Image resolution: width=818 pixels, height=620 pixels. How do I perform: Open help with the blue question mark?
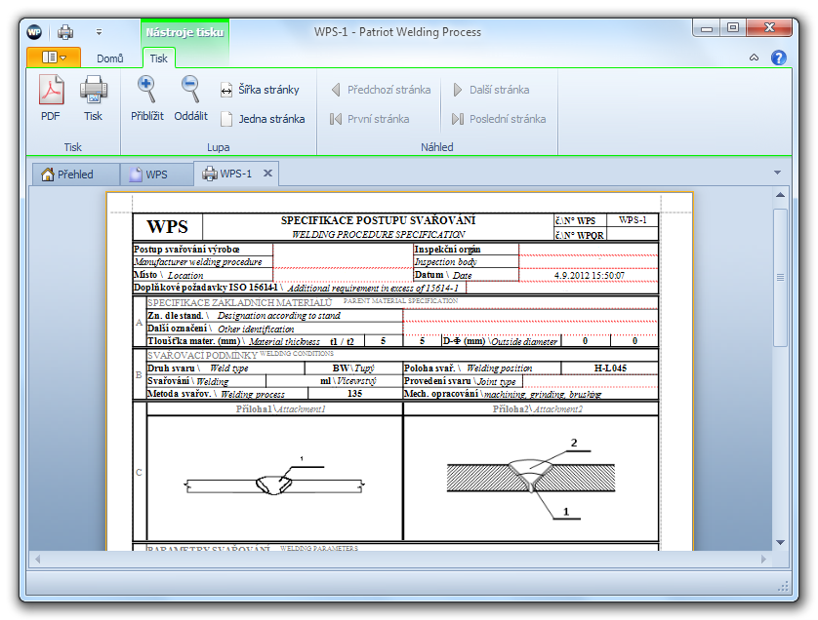778,58
